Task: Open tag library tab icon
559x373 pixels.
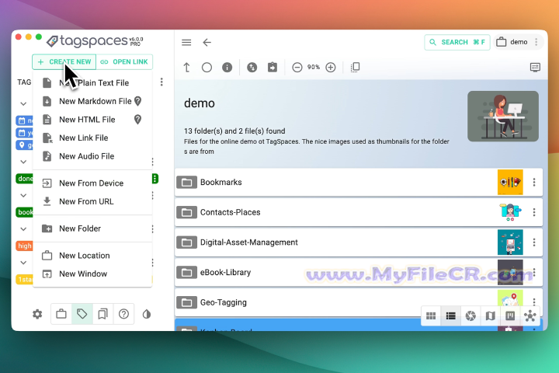Action: coord(82,314)
